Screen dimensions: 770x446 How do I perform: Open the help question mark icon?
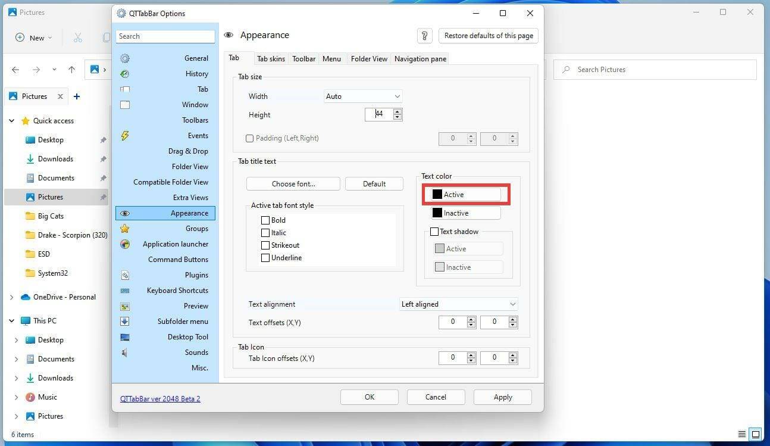pyautogui.click(x=424, y=36)
